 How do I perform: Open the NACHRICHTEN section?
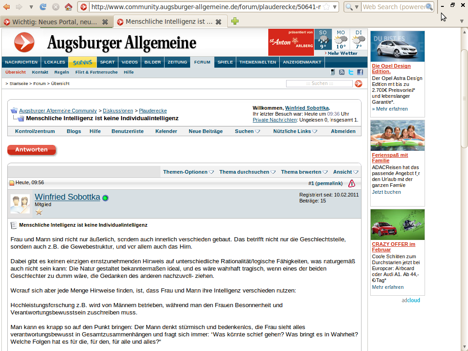pos(21,62)
